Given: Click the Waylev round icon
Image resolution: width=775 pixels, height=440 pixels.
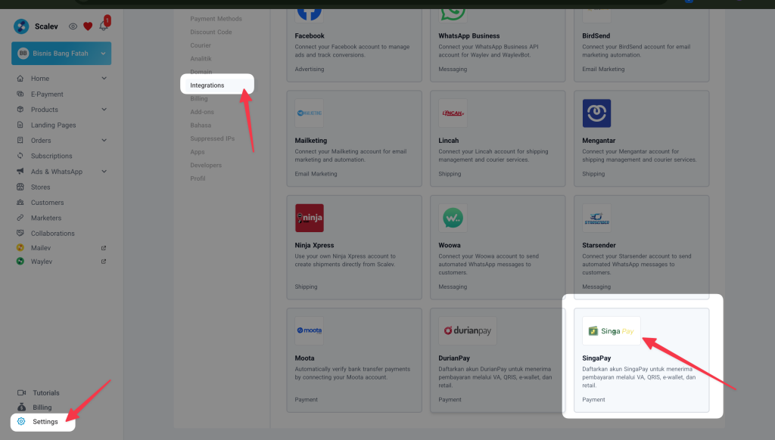Looking at the screenshot, I should click(x=20, y=262).
